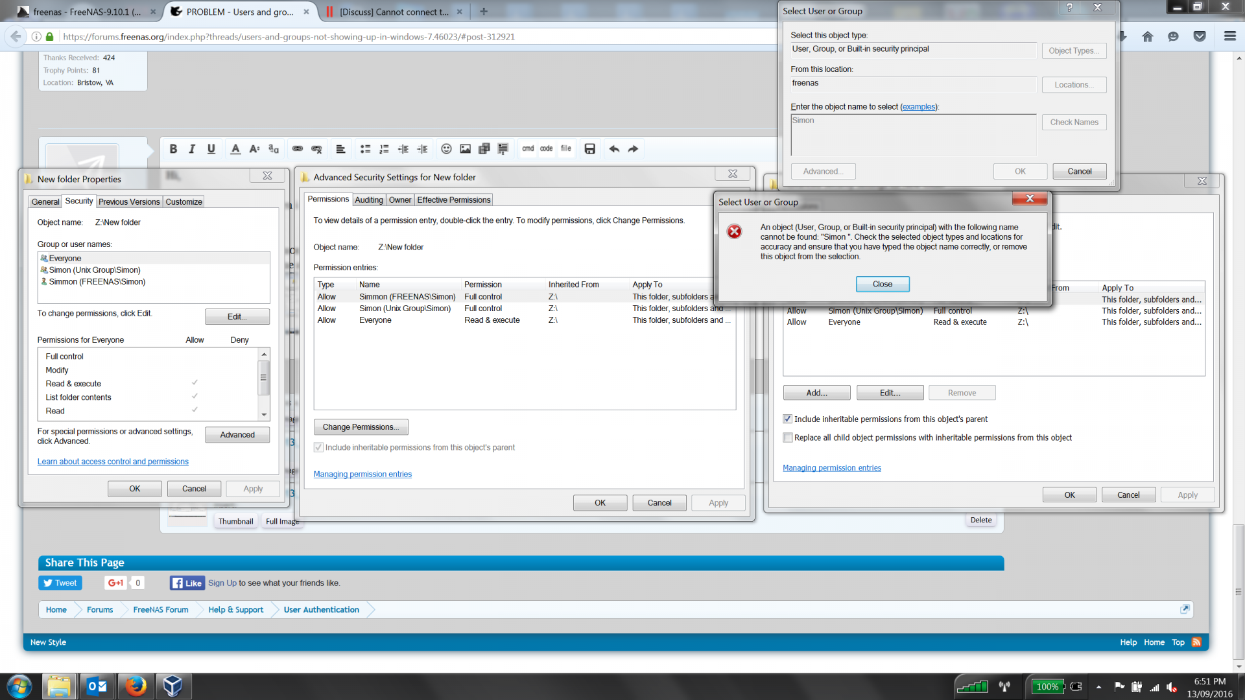Click the object name text field containing Simon
The height and width of the screenshot is (700, 1245).
coord(914,135)
